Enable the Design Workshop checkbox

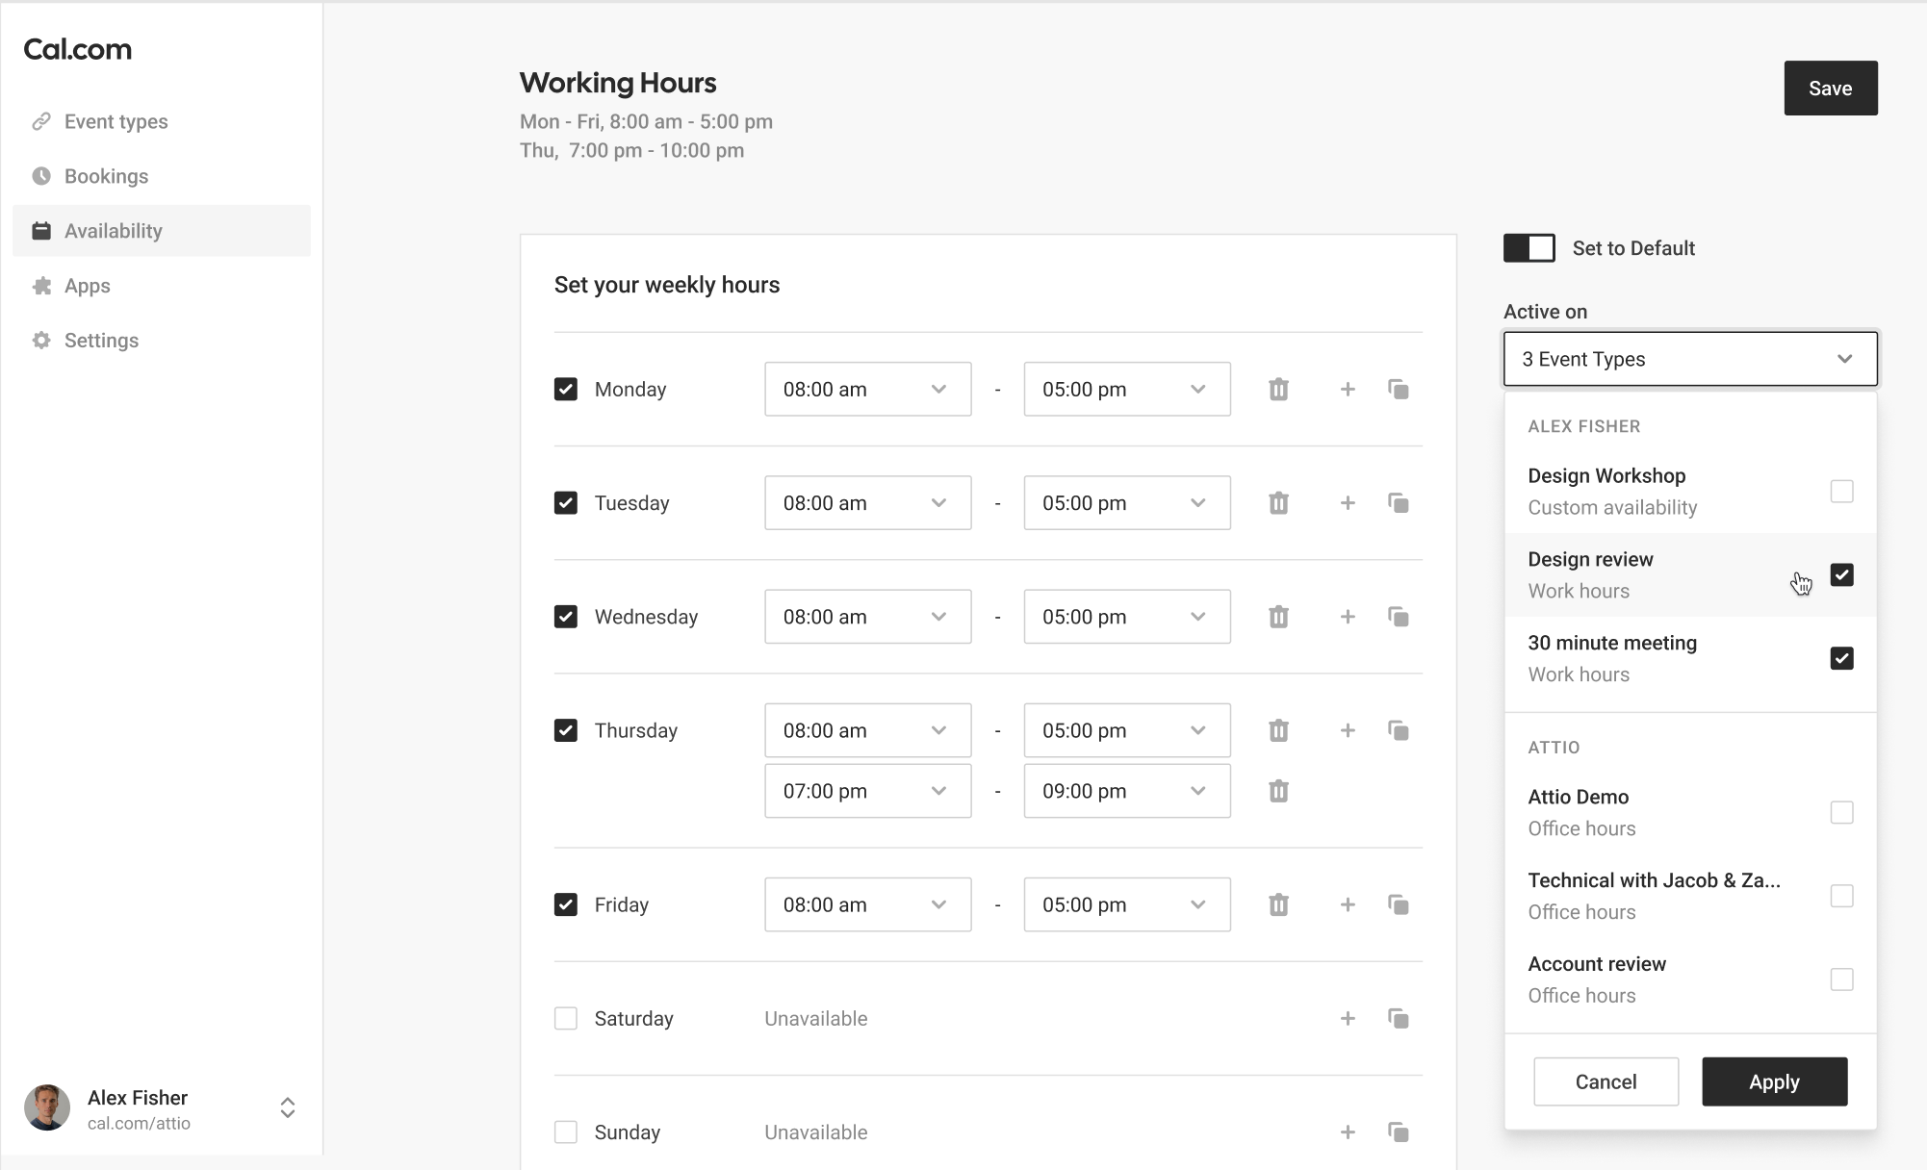click(x=1843, y=491)
